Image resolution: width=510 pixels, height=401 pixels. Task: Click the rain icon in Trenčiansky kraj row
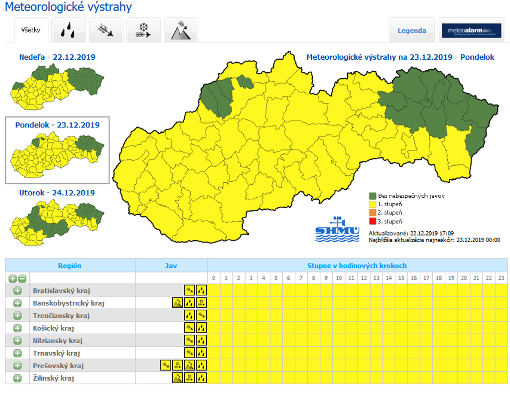click(189, 315)
